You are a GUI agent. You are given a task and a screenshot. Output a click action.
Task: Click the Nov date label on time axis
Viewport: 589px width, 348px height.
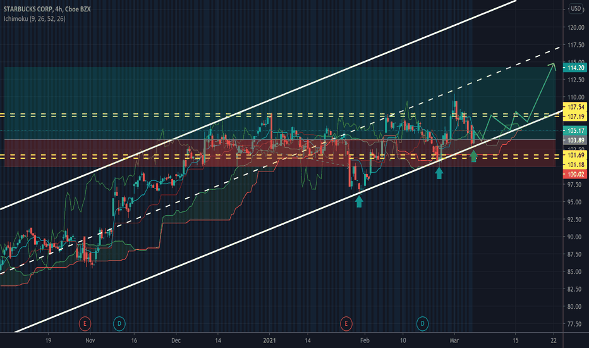(x=90, y=340)
